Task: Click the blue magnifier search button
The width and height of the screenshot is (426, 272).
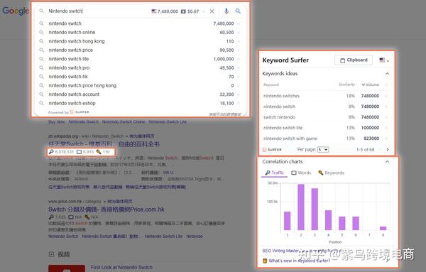Action: [238, 11]
